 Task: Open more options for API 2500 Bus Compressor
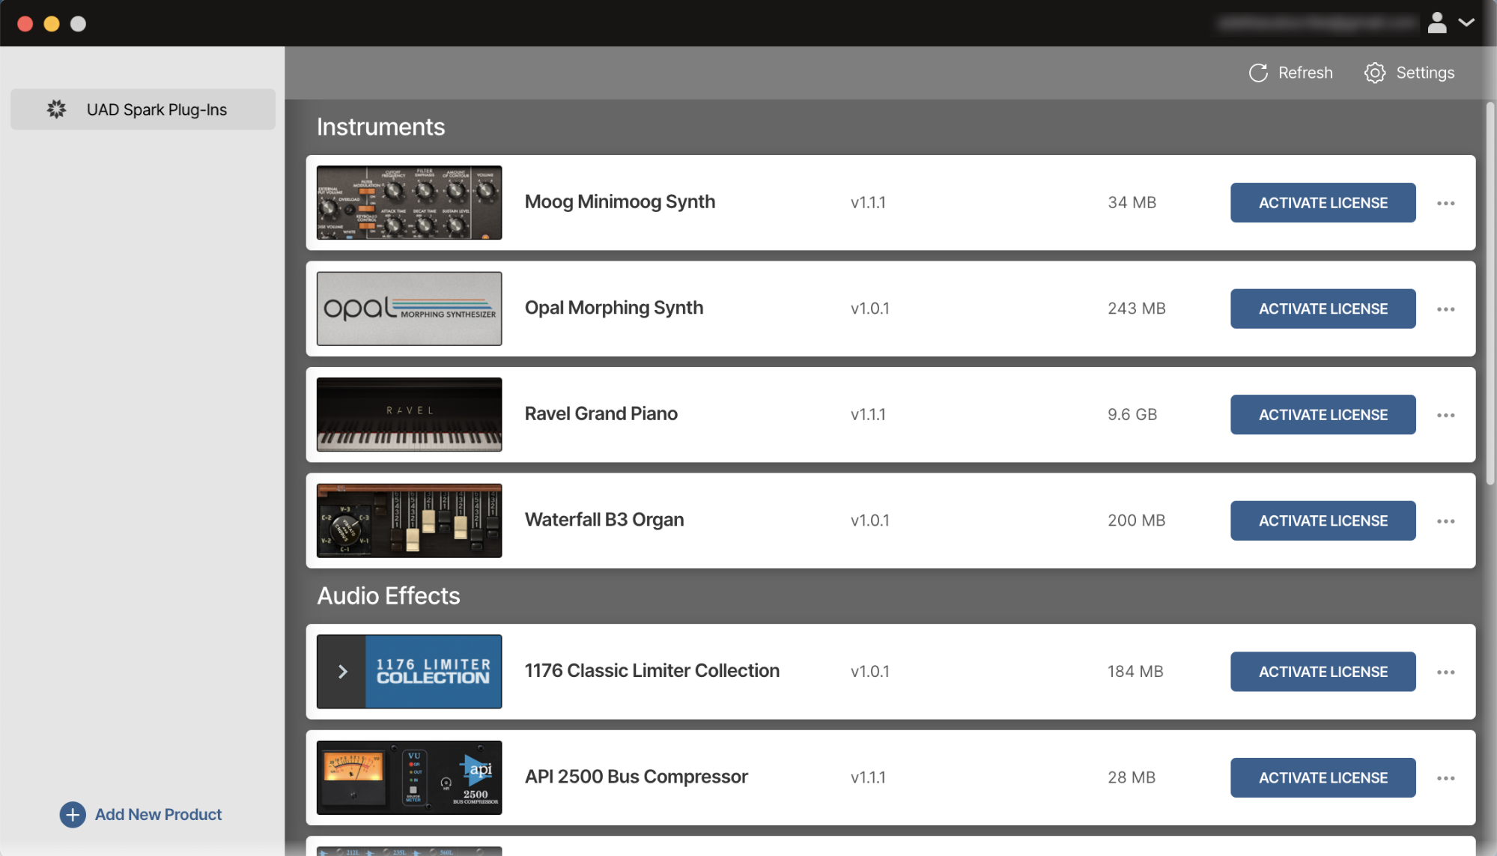click(1445, 778)
